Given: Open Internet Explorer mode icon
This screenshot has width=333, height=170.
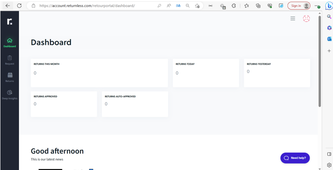Looking at the screenshot, I should (281, 6).
